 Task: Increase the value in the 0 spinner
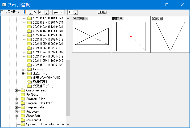pyautogui.click(x=76, y=11)
